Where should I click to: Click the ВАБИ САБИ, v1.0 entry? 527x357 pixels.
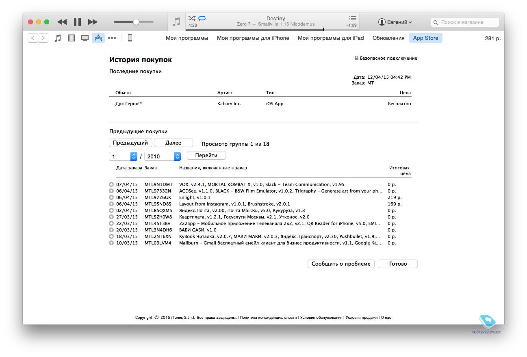tap(198, 230)
